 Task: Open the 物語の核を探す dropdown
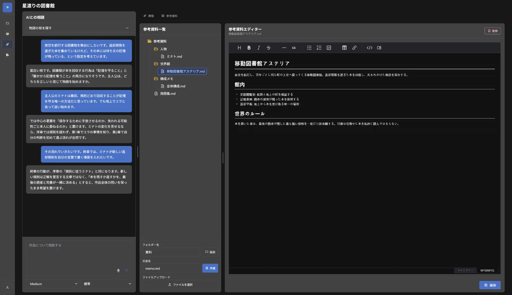pyautogui.click(x=79, y=28)
